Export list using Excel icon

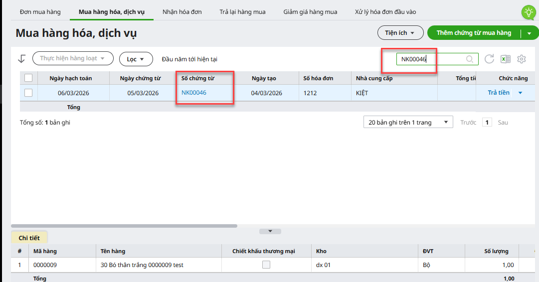click(506, 59)
